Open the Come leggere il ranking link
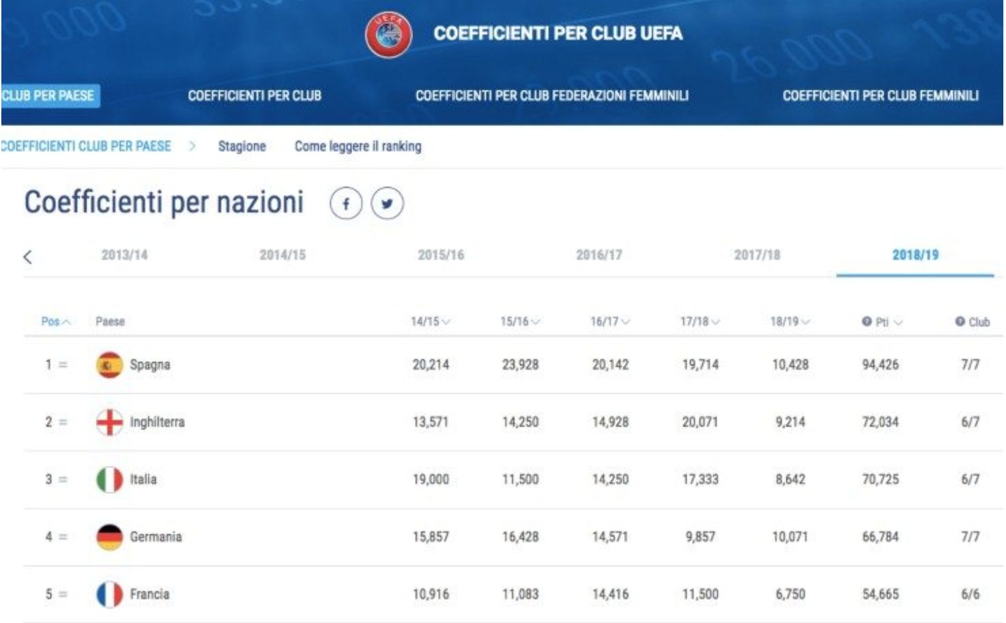 pyautogui.click(x=357, y=146)
